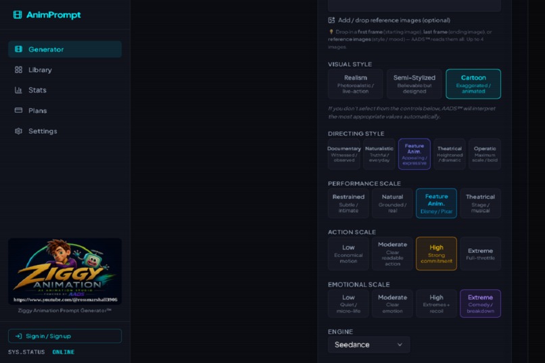
Task: Set action scale to Extreme
Action: tap(480, 253)
